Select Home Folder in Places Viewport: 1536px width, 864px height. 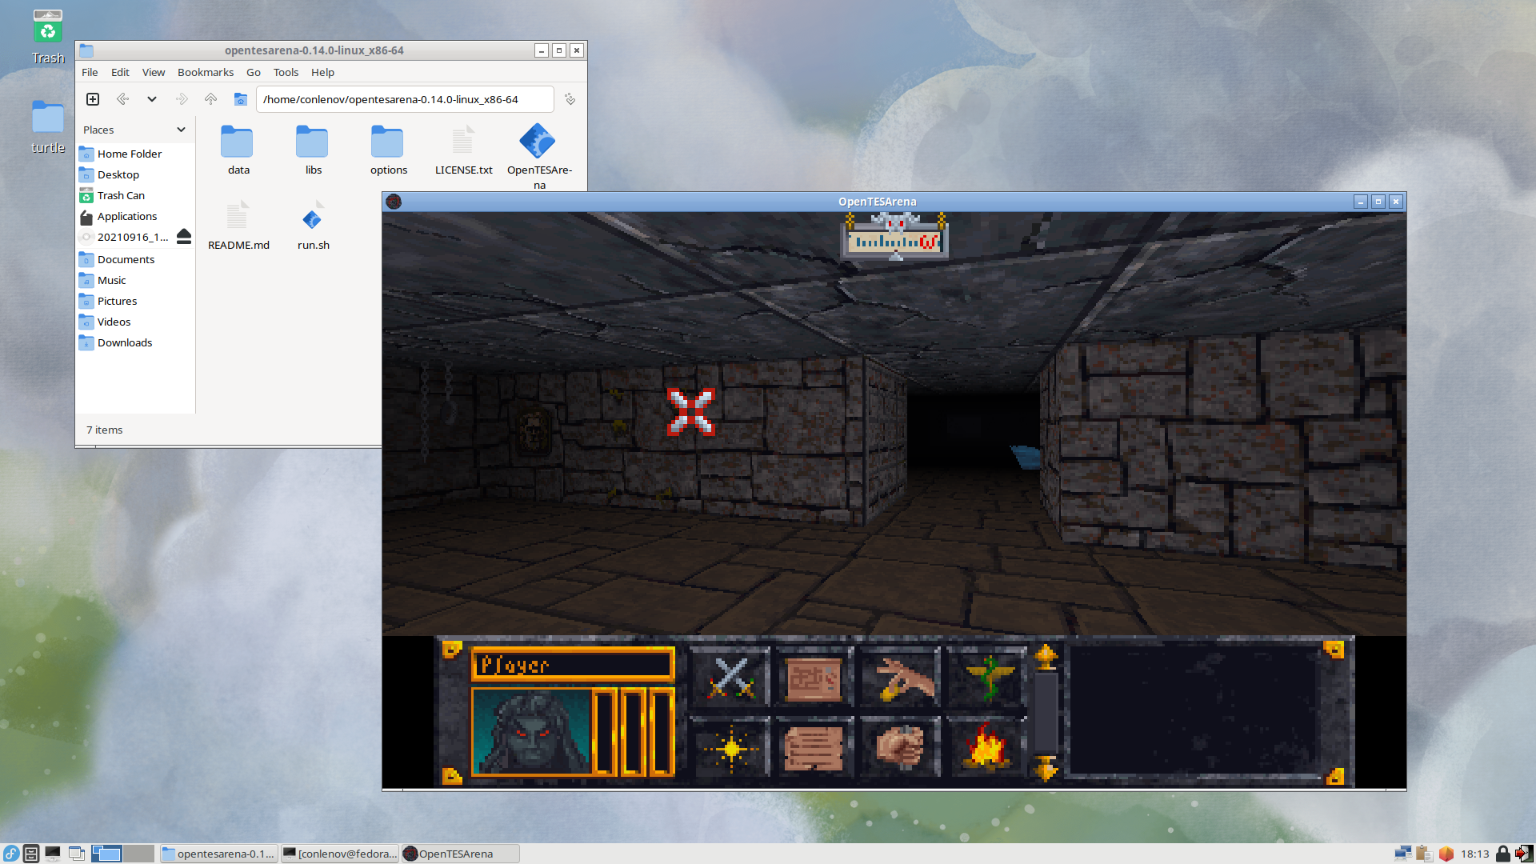click(135, 154)
